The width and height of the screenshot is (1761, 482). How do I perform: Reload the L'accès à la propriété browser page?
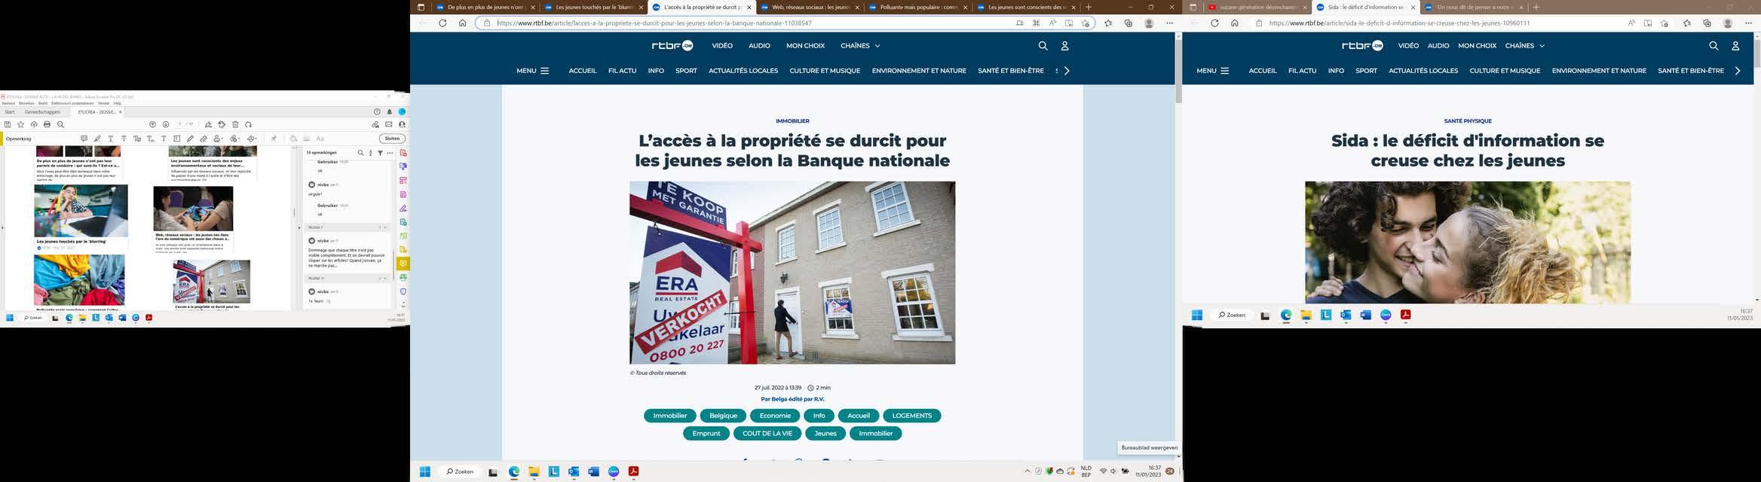coord(443,23)
